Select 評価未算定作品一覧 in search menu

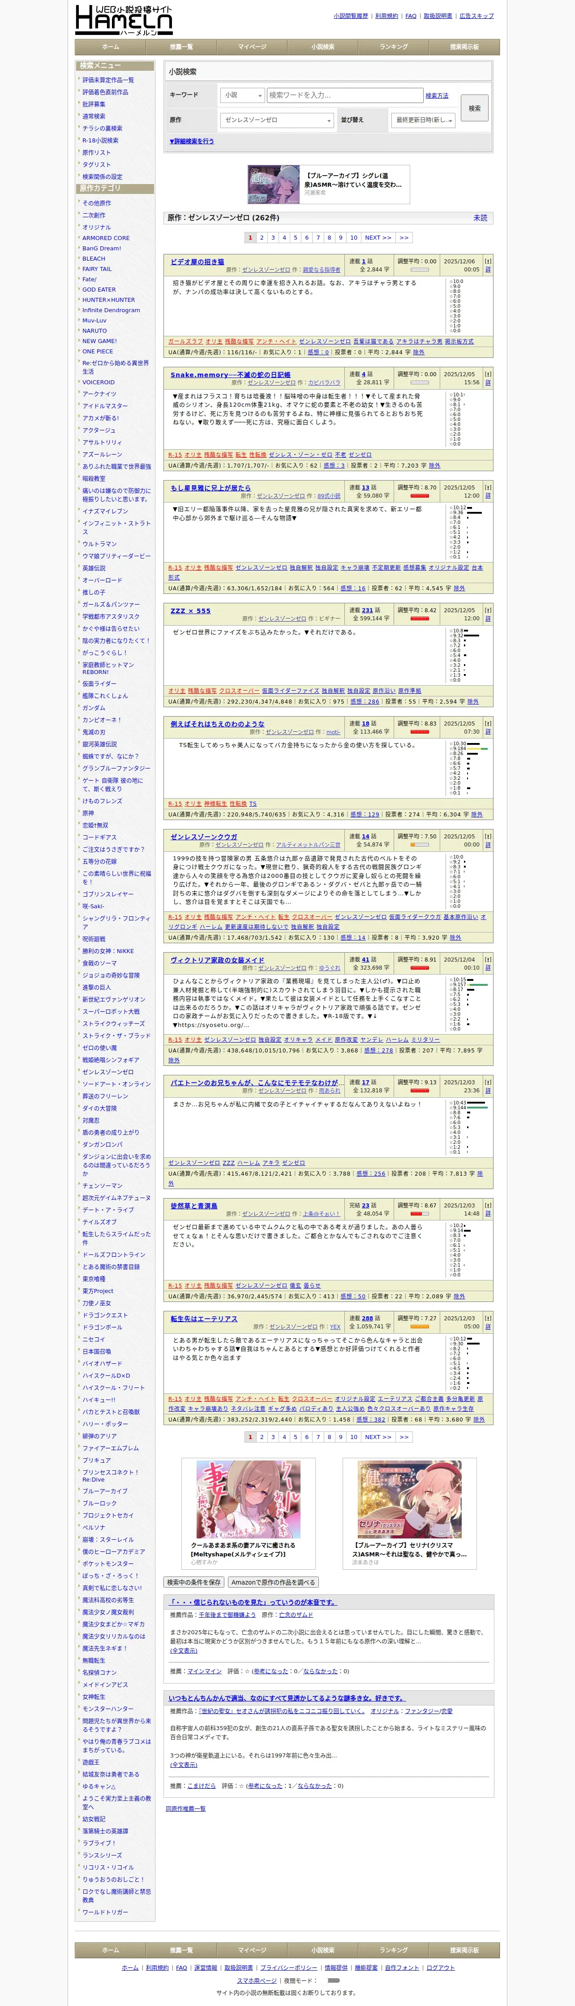click(x=108, y=80)
